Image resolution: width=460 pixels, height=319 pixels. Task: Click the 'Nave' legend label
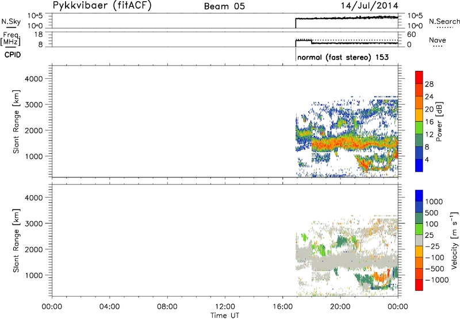[438, 40]
